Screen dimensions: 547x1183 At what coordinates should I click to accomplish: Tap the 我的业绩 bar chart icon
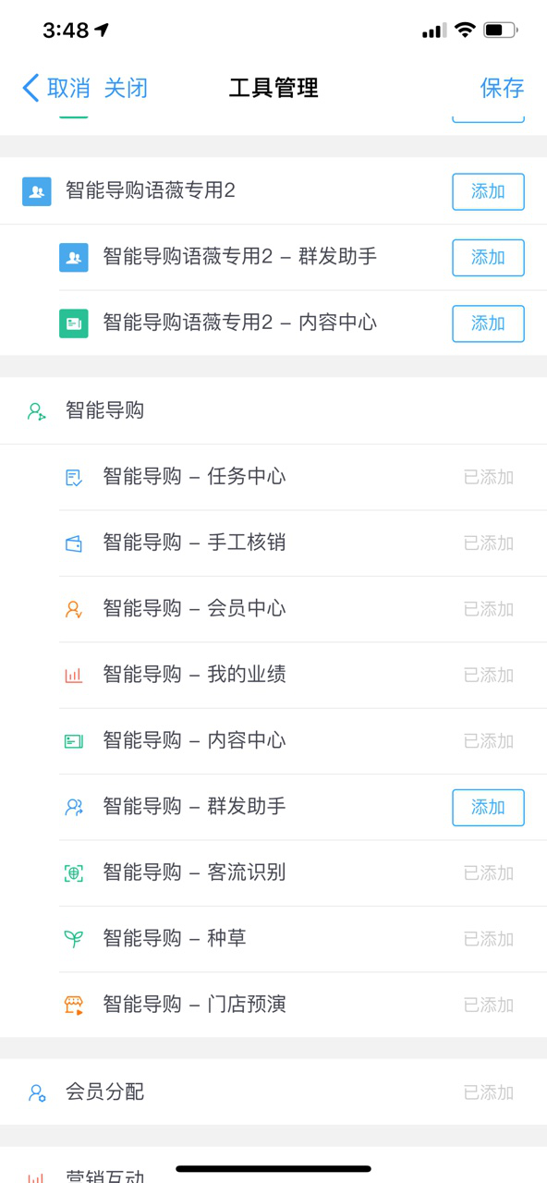point(74,675)
